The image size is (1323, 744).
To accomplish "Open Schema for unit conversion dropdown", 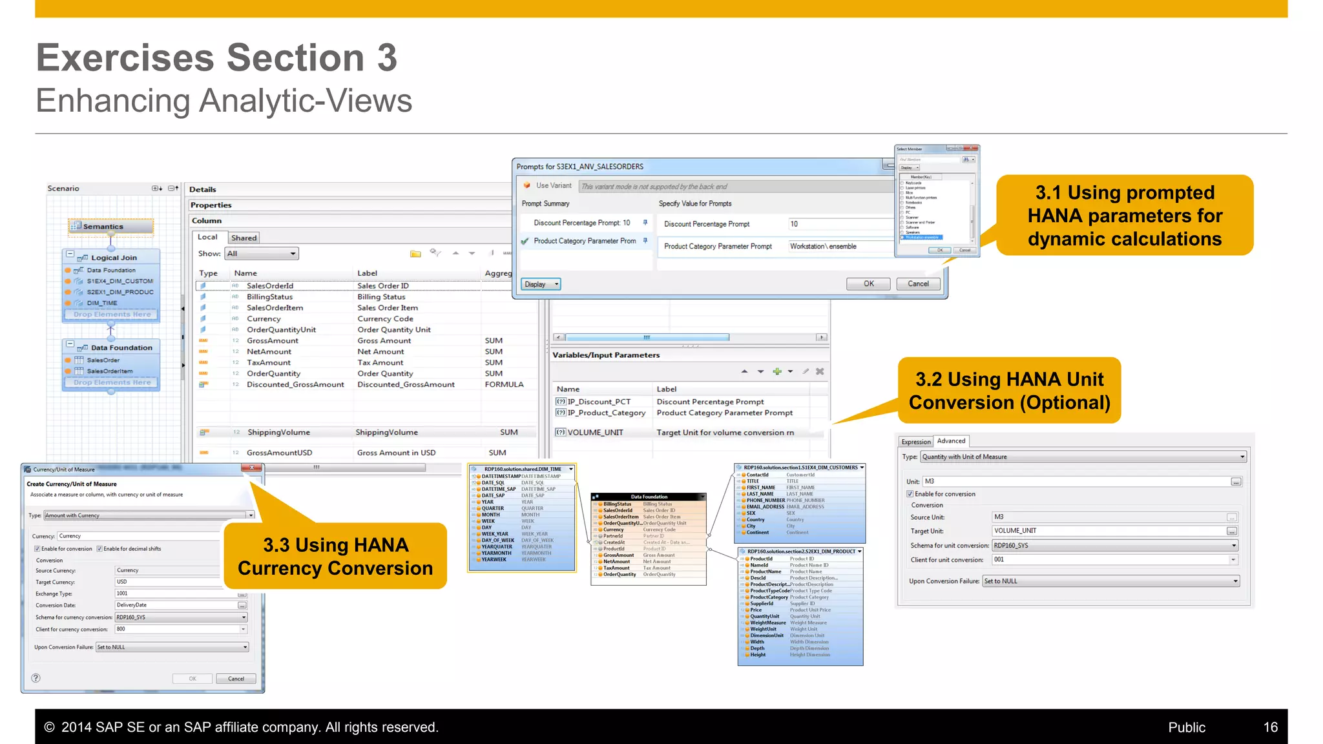I will coord(1115,546).
